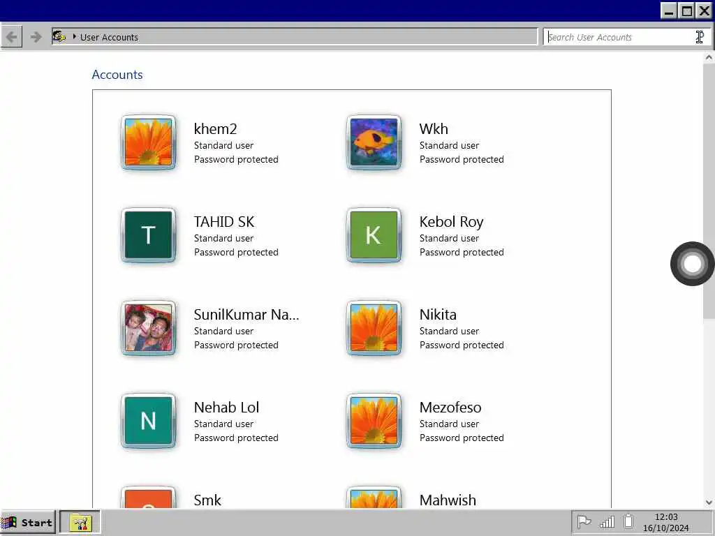This screenshot has height=536, width=715.
Task: Open SunilKumar account photo avatar
Action: click(x=148, y=328)
